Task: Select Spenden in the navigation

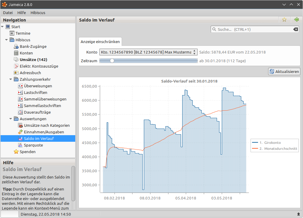Action: [28, 152]
